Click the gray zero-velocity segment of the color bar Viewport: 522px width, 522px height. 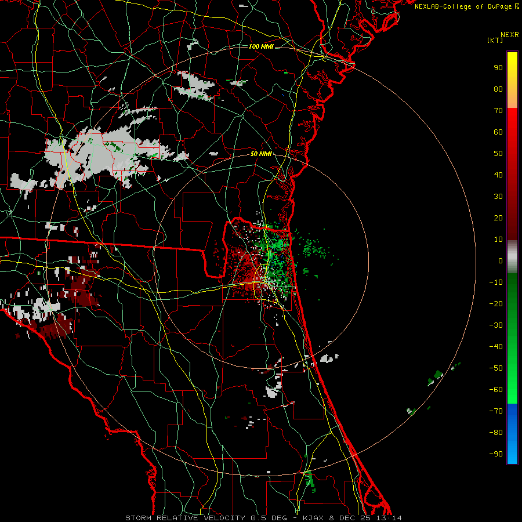click(512, 257)
